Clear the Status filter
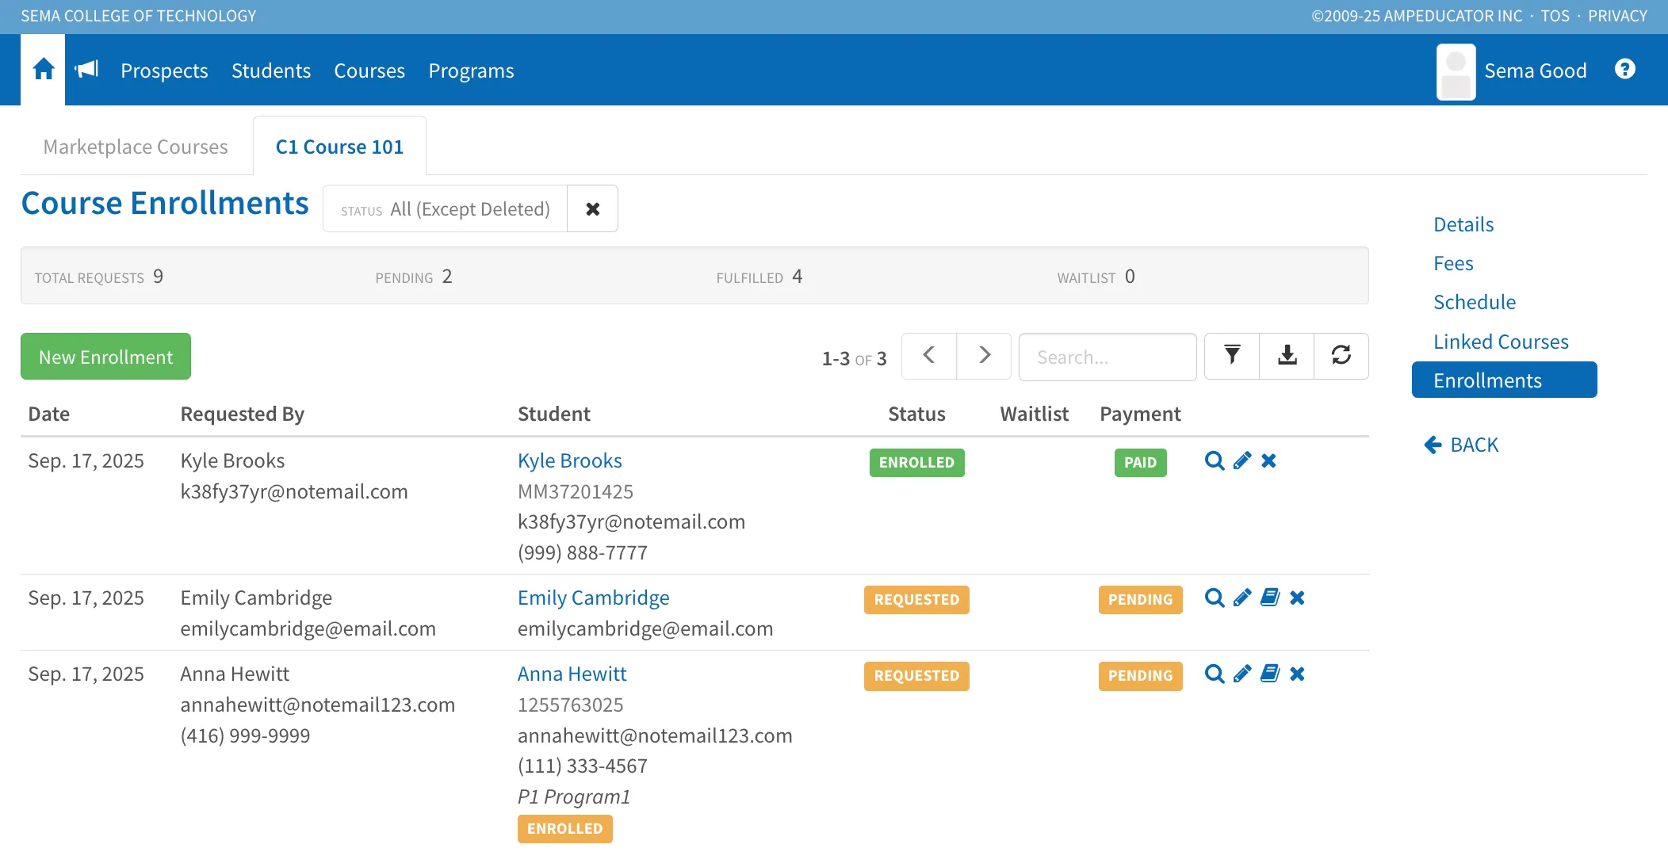 [592, 208]
